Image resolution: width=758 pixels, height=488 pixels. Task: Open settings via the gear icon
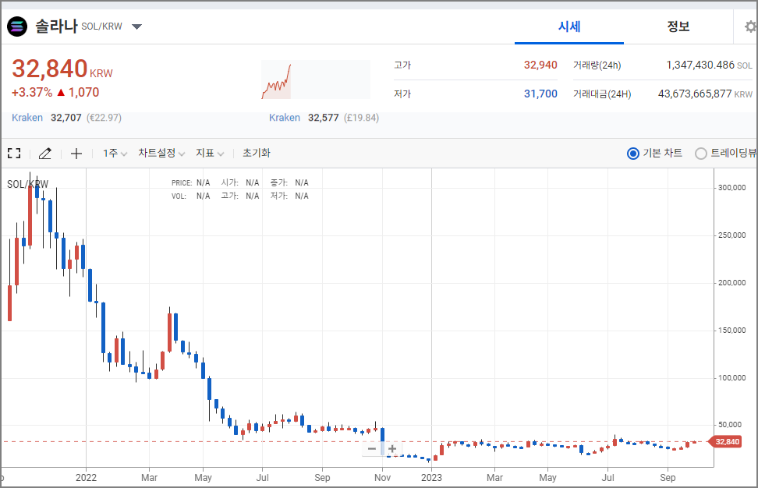pyautogui.click(x=751, y=27)
